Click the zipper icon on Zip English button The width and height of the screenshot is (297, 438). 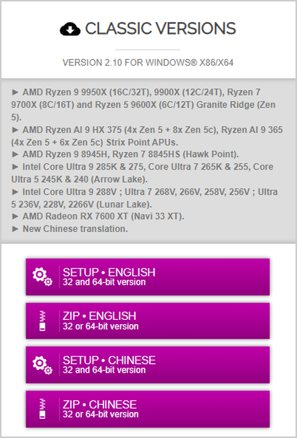click(42, 321)
